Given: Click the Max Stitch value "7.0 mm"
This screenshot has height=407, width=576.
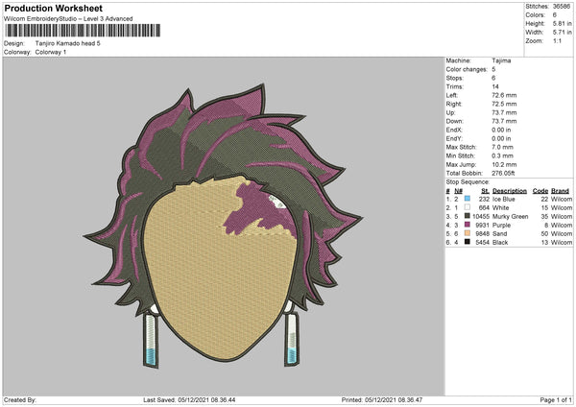Looking at the screenshot, I should coord(502,147).
